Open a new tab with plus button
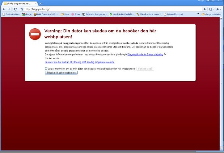Viewport: 224px width, 153px height. click(40, 4)
